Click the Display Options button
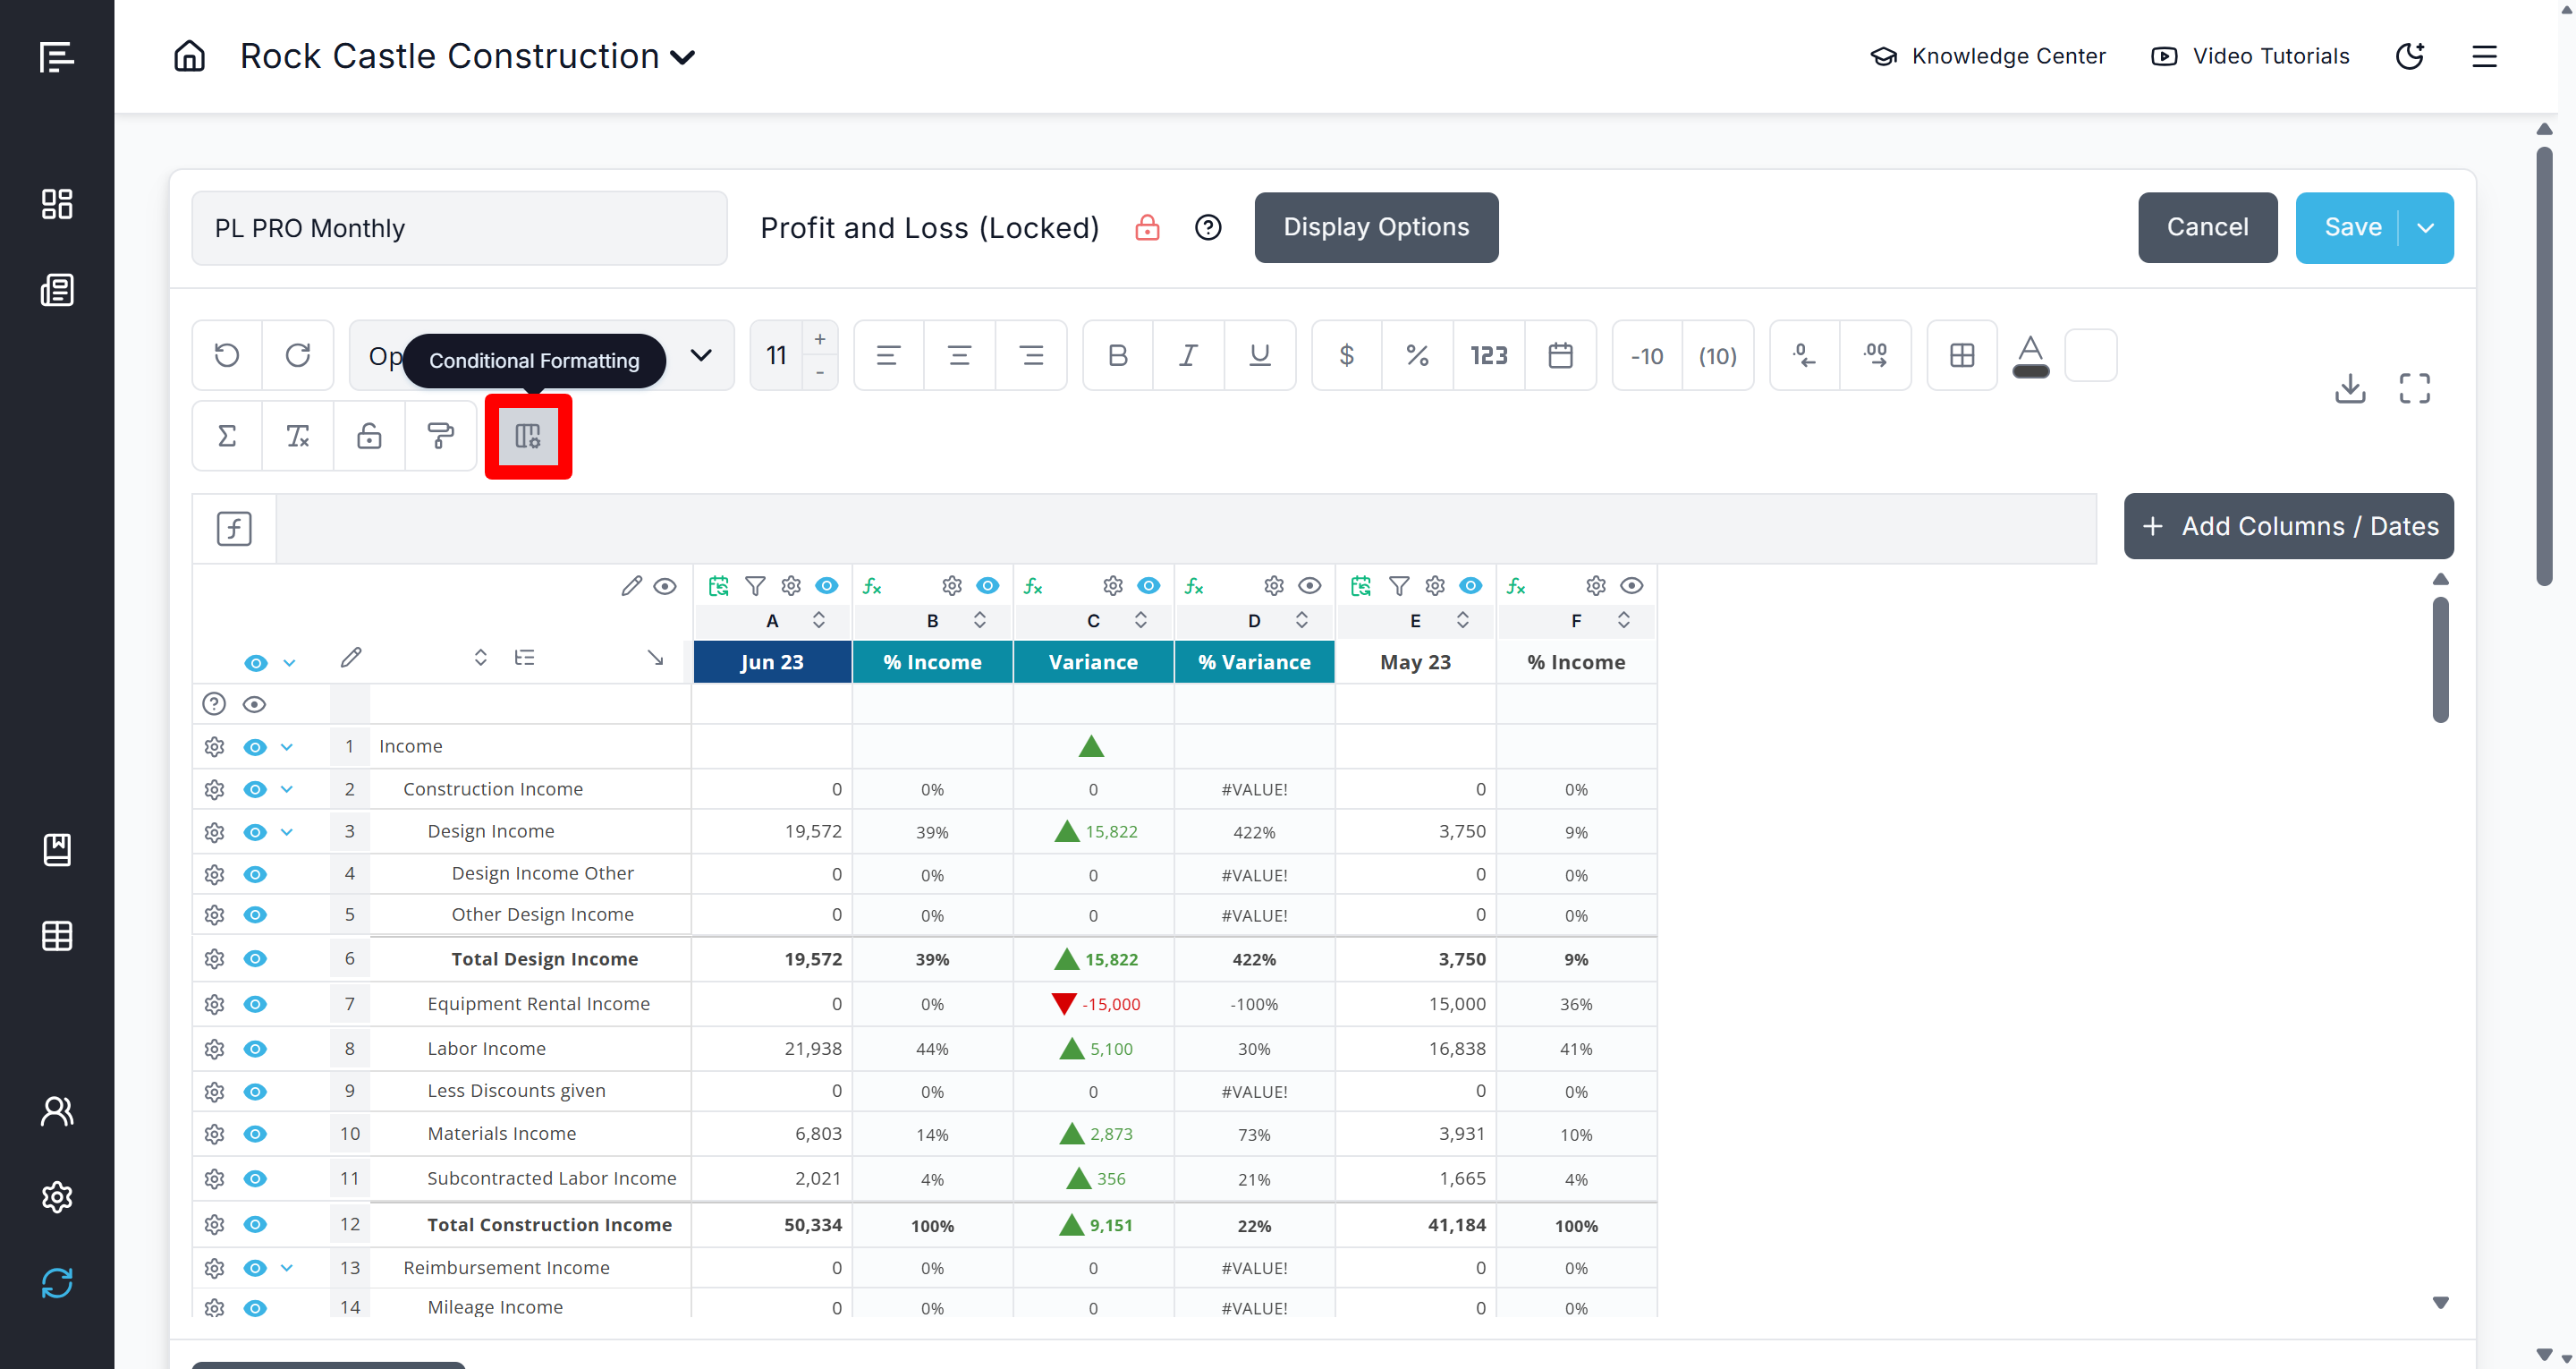The image size is (2576, 1369). (1375, 228)
